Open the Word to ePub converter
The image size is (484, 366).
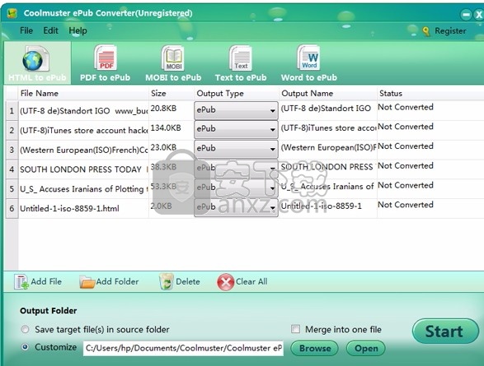(308, 63)
